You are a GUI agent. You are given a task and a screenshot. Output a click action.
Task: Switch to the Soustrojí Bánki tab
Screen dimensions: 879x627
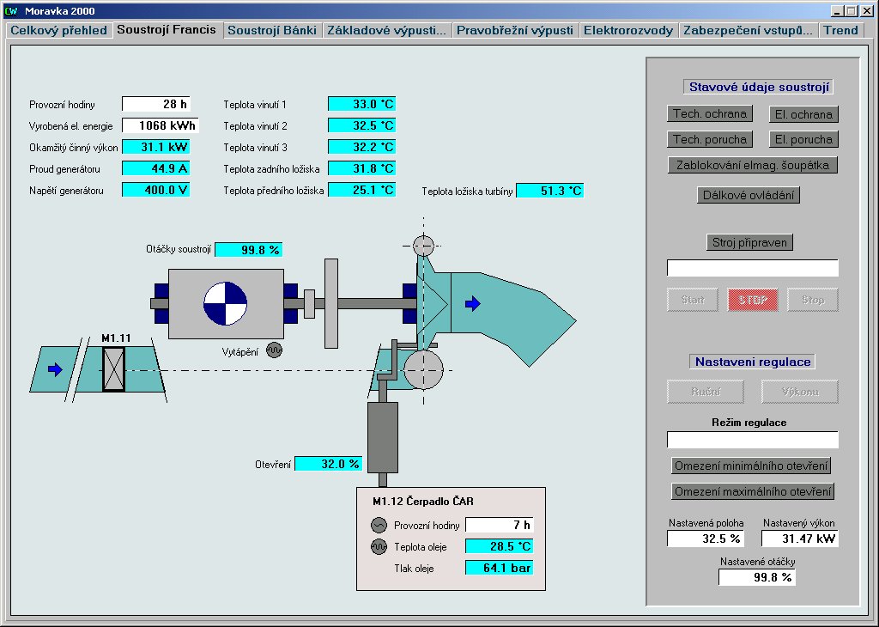[272, 30]
